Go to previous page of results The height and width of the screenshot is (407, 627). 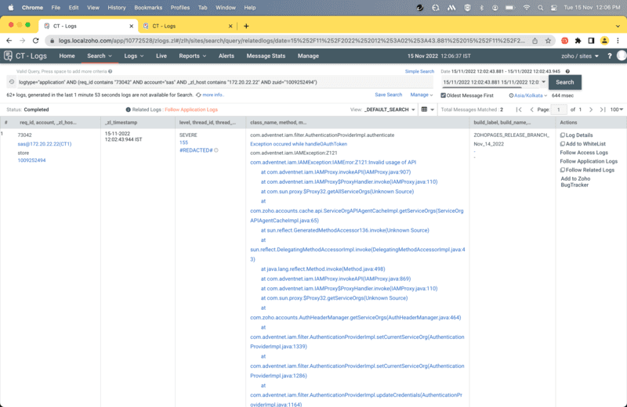click(x=531, y=110)
